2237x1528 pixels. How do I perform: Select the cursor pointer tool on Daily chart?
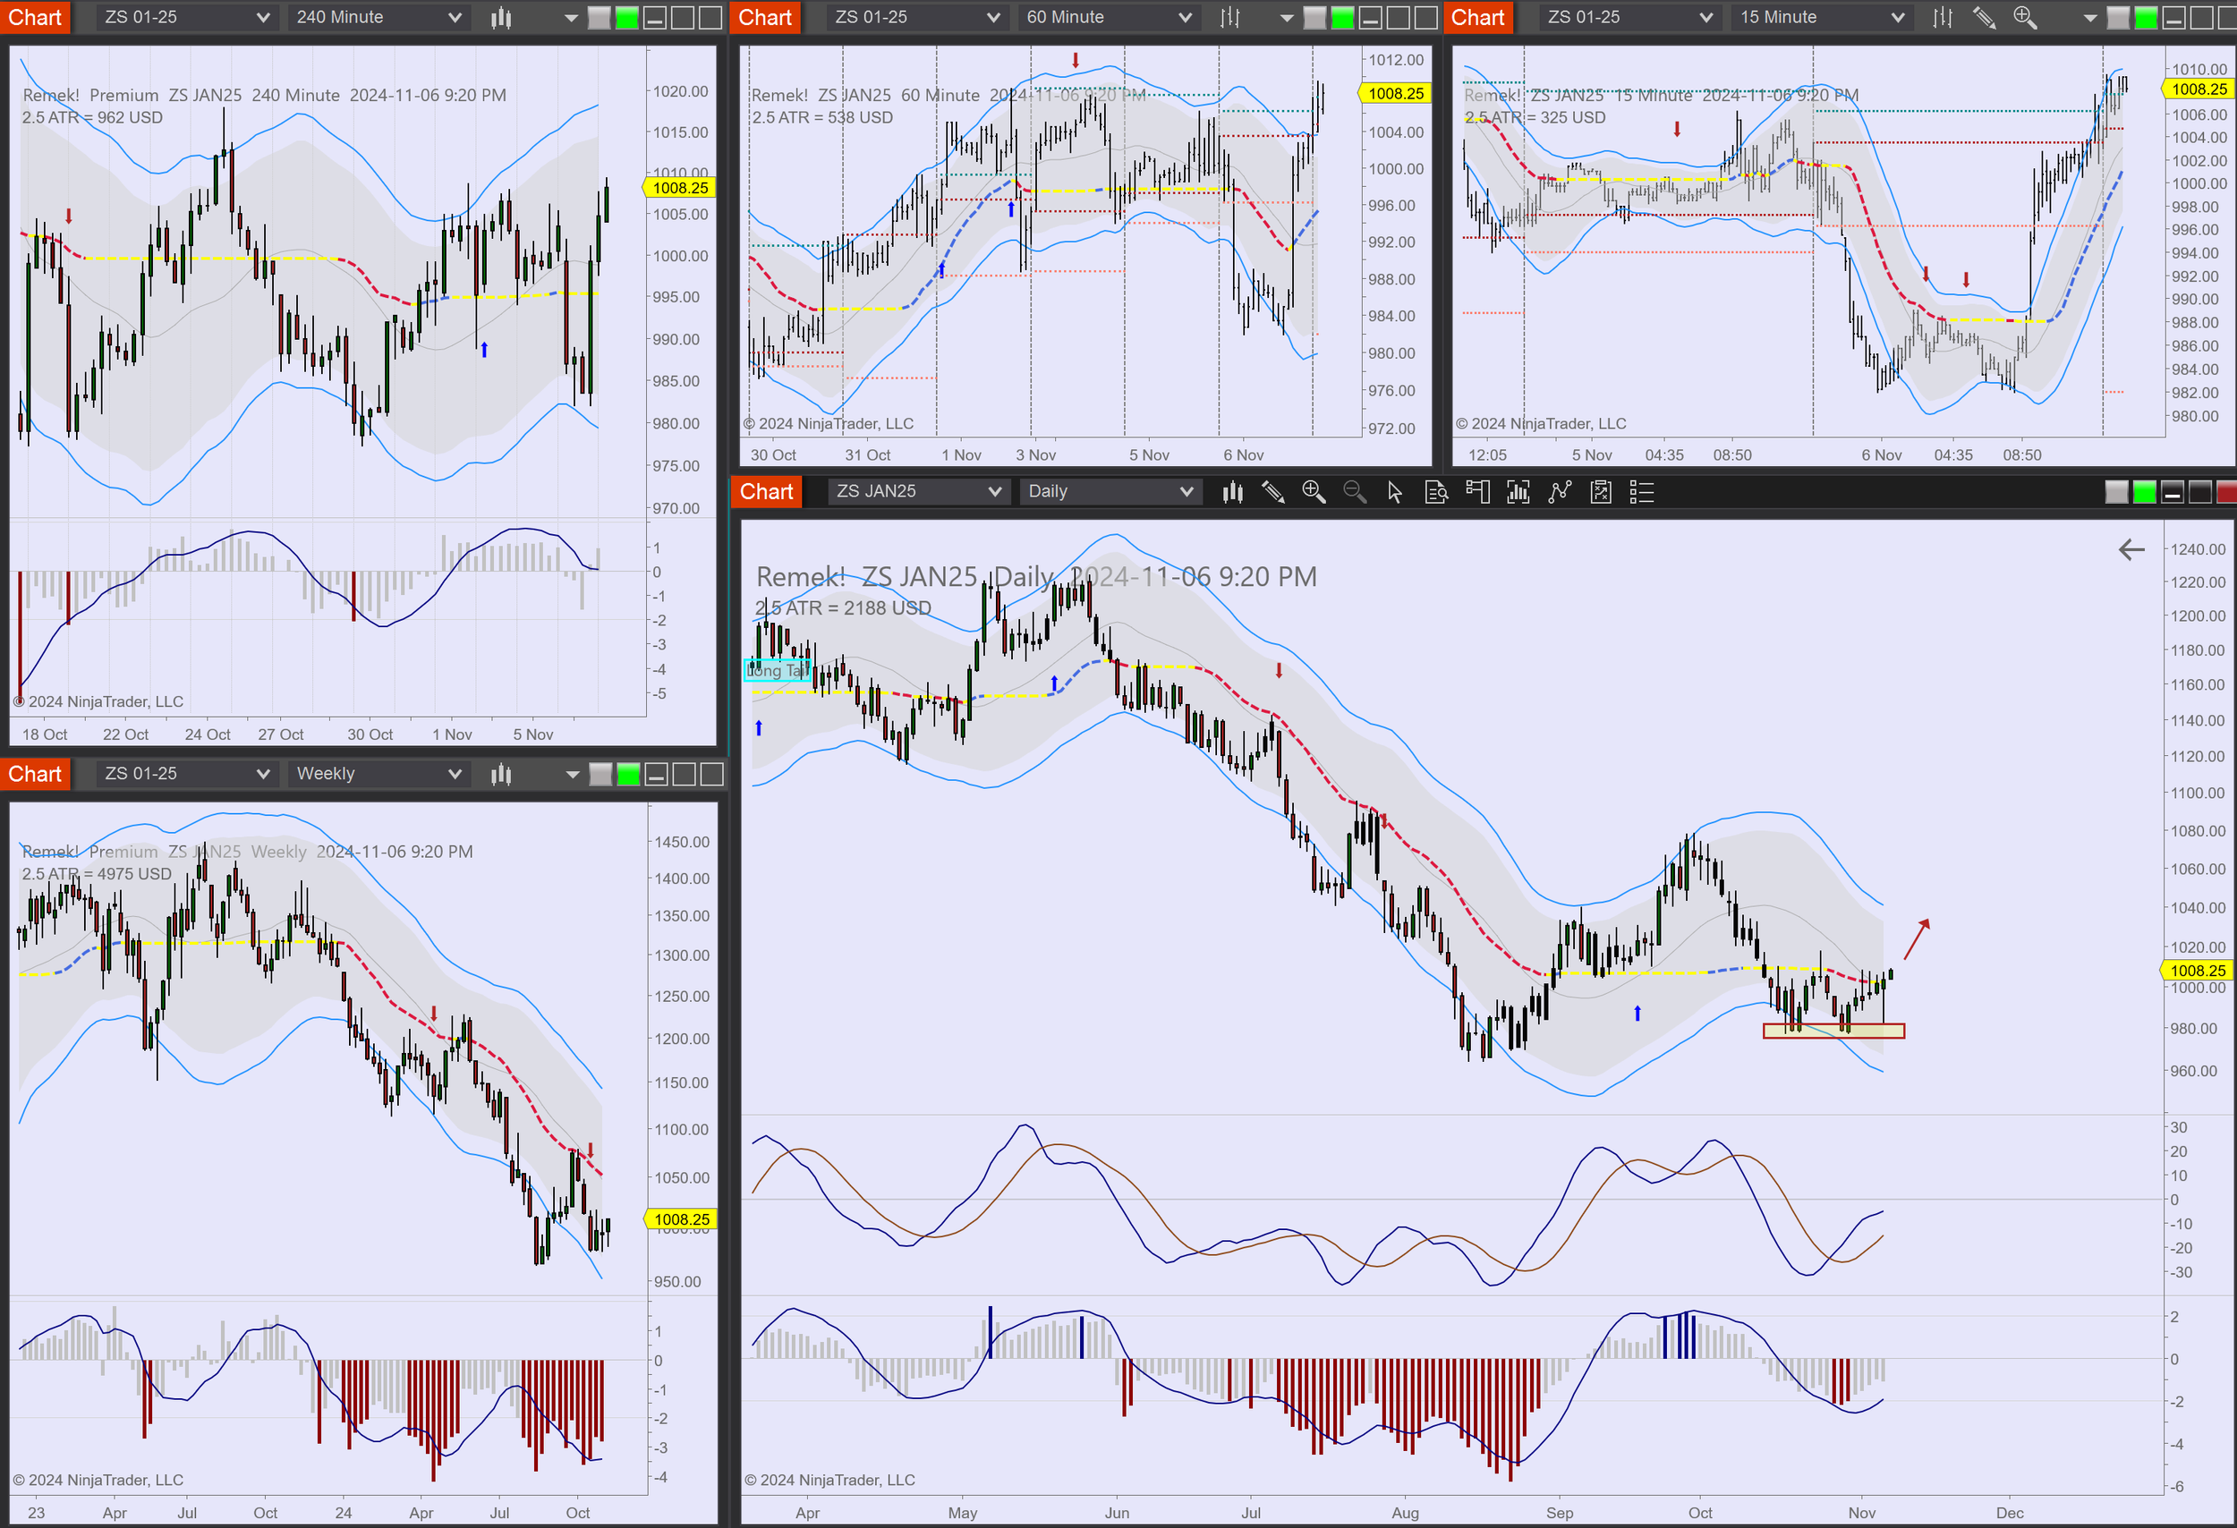click(1394, 493)
